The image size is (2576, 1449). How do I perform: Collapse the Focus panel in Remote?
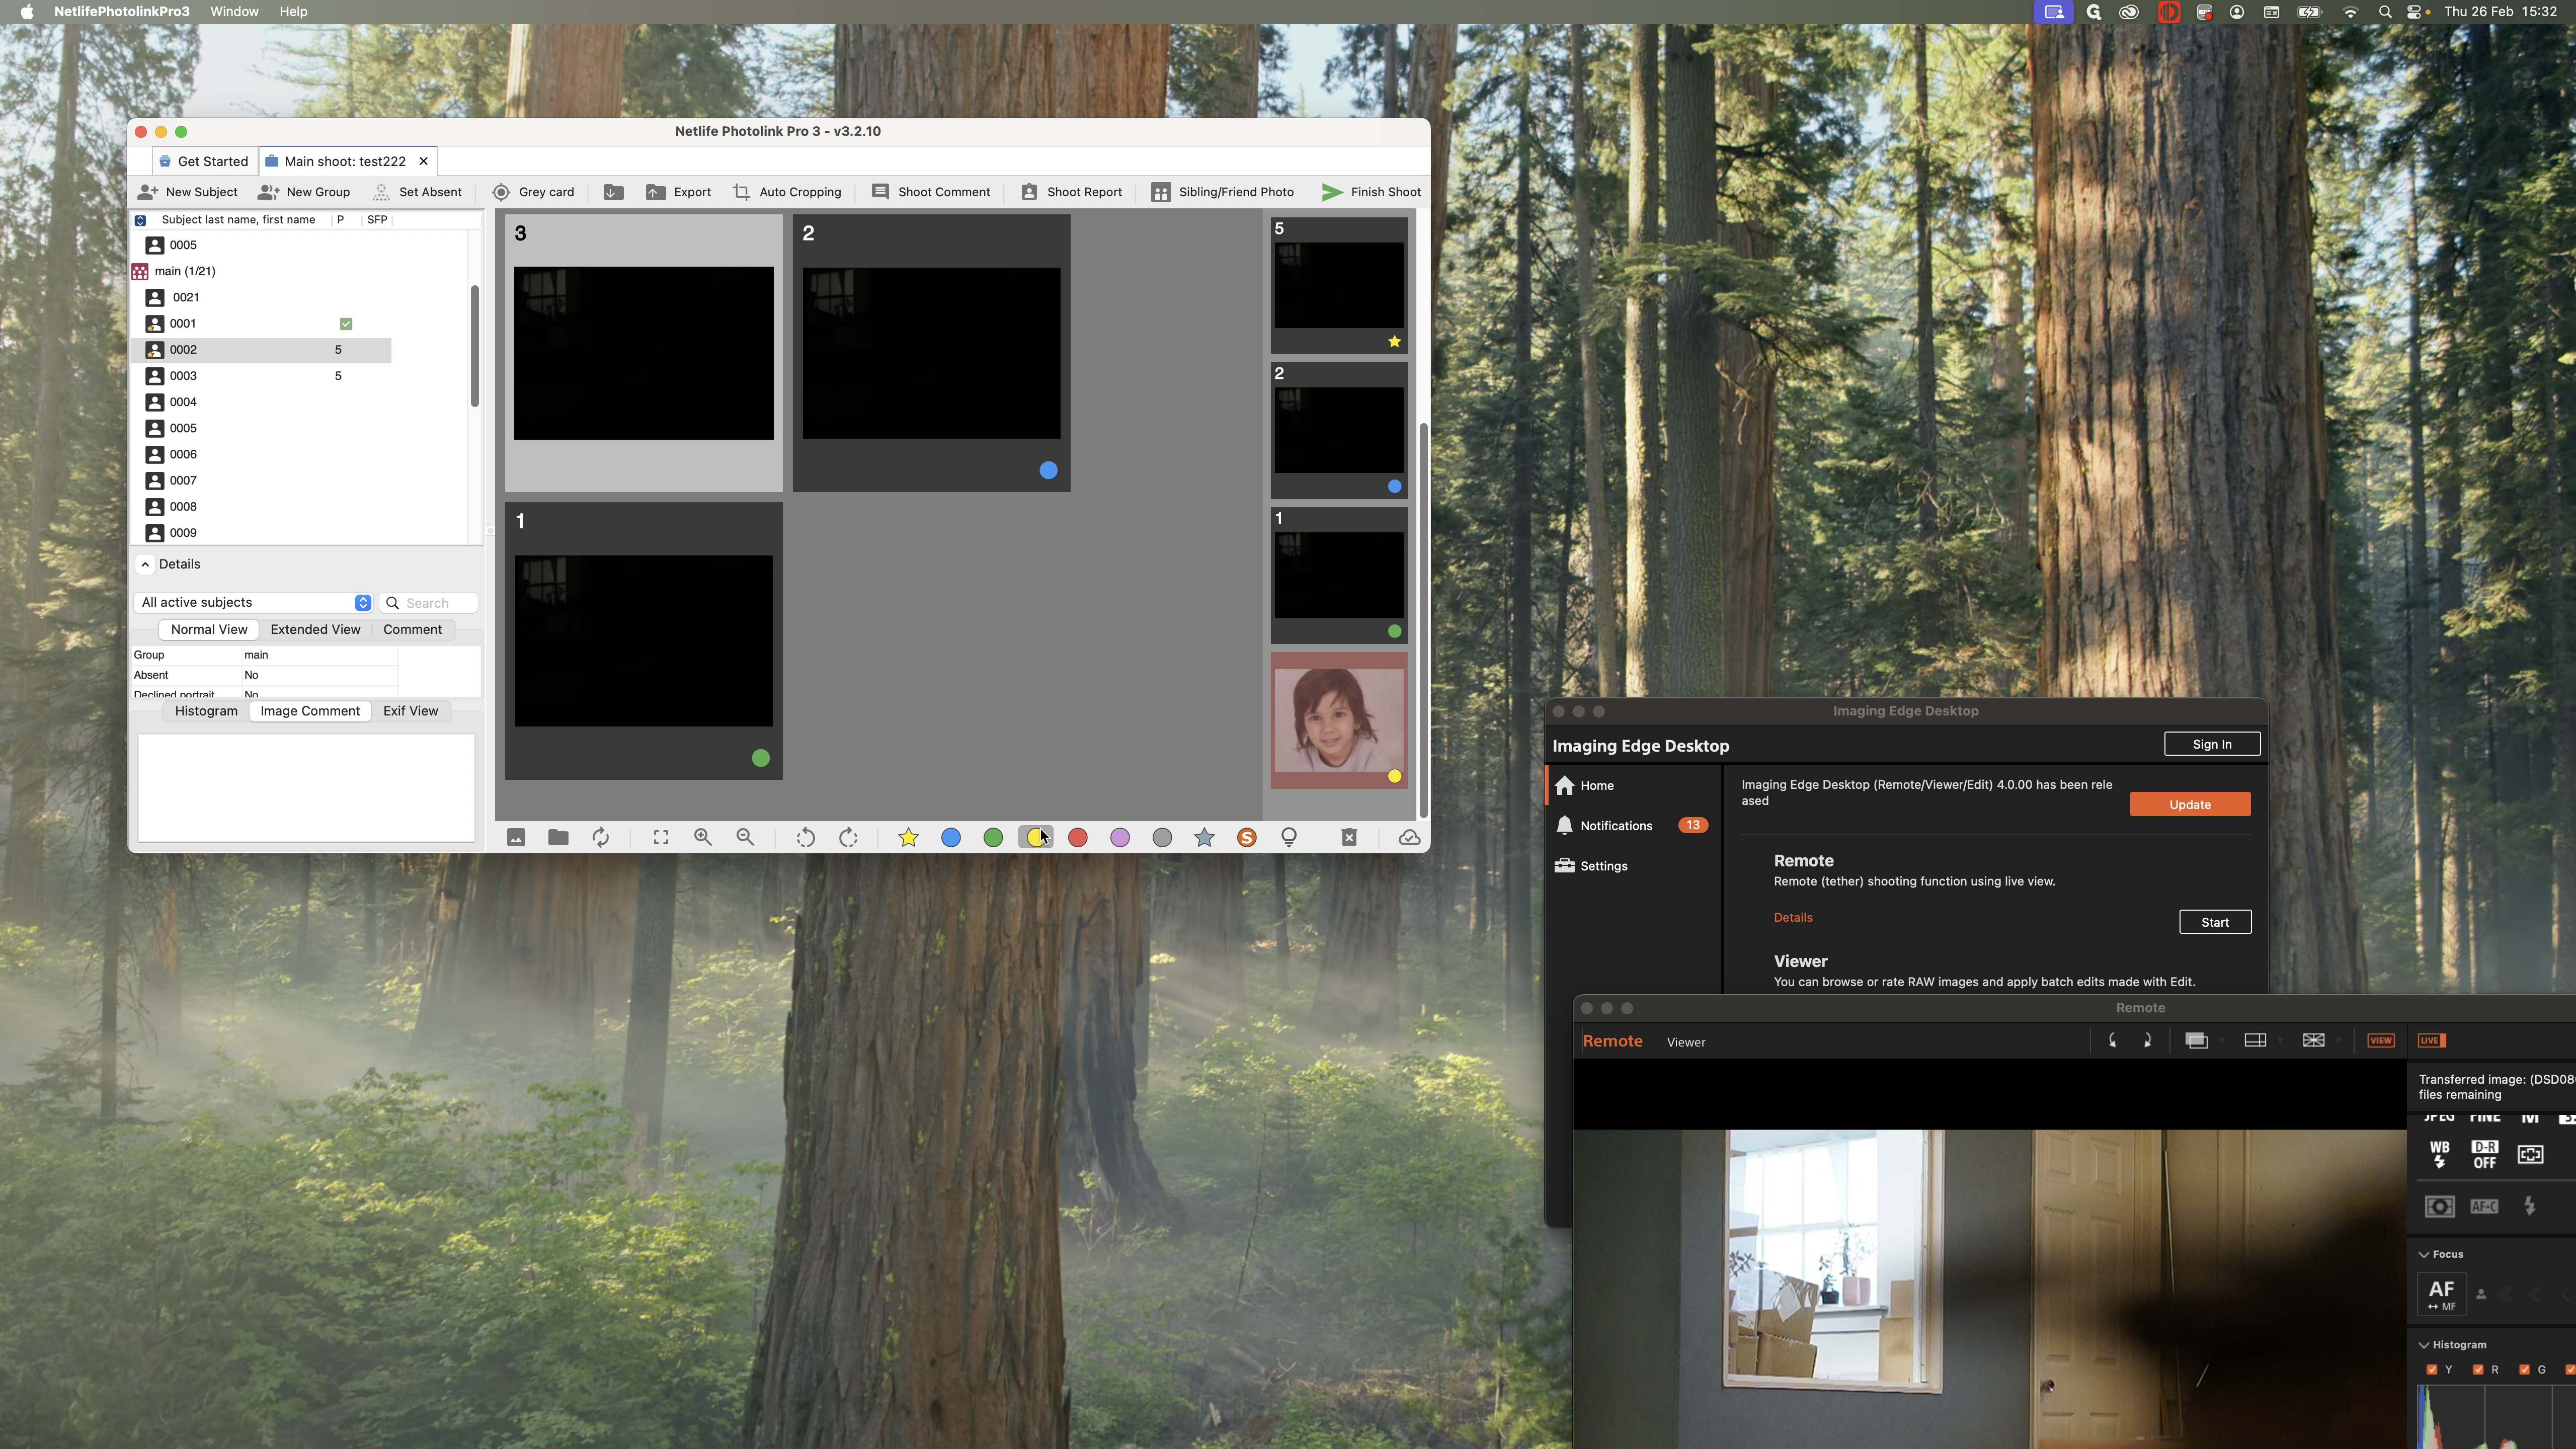(x=2424, y=1255)
